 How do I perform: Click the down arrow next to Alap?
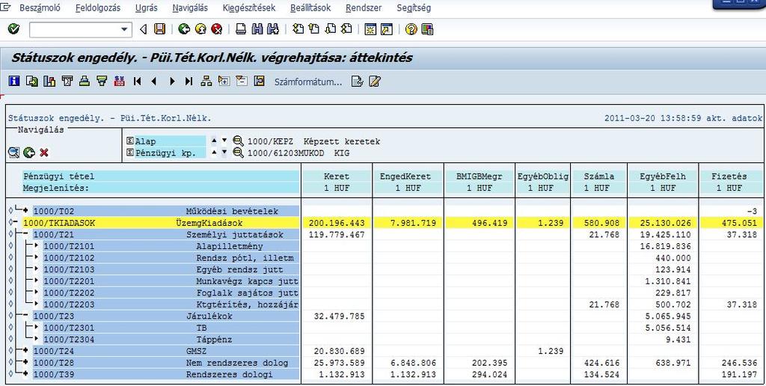point(224,141)
